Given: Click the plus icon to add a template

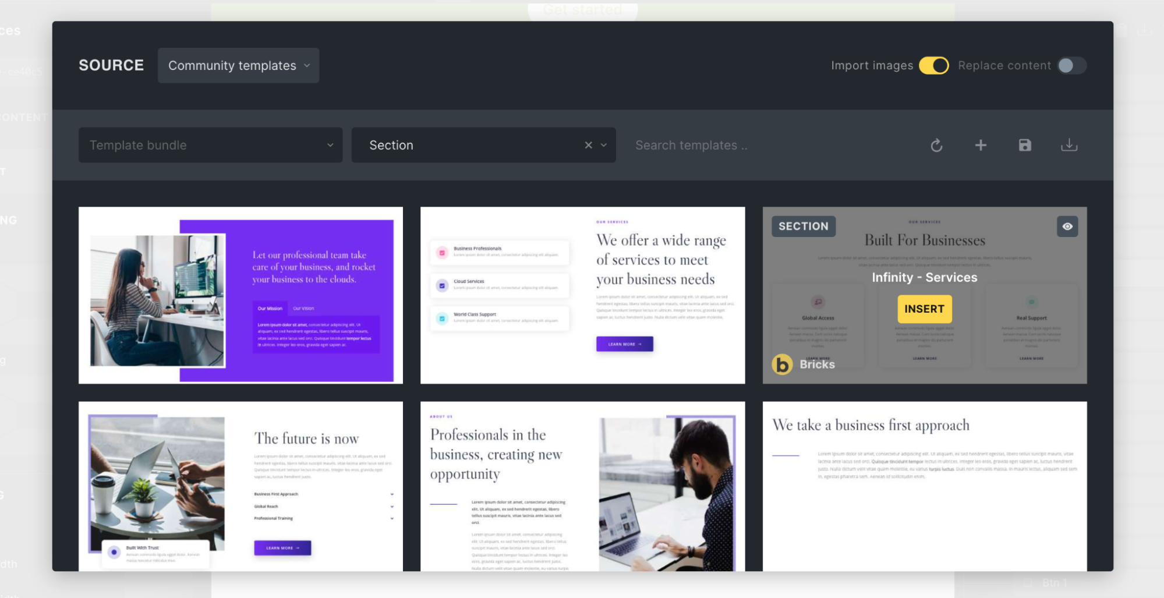Looking at the screenshot, I should (981, 145).
